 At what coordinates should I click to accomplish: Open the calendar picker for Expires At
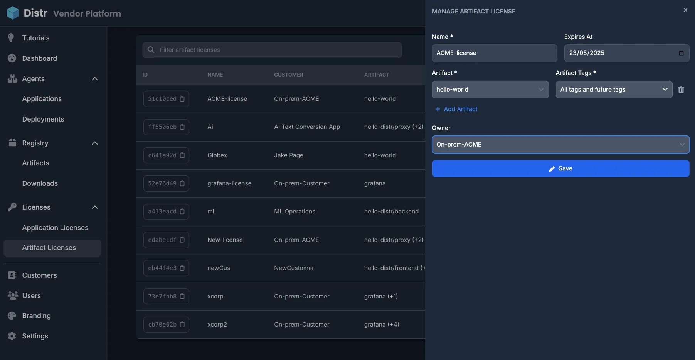coord(681,53)
